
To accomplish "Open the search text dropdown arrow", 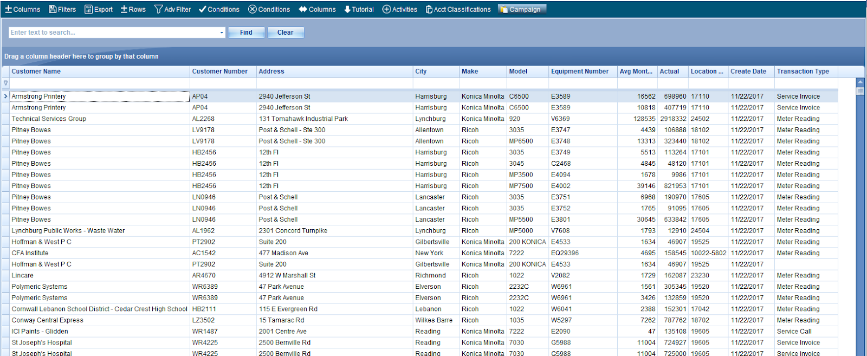I will tap(222, 33).
